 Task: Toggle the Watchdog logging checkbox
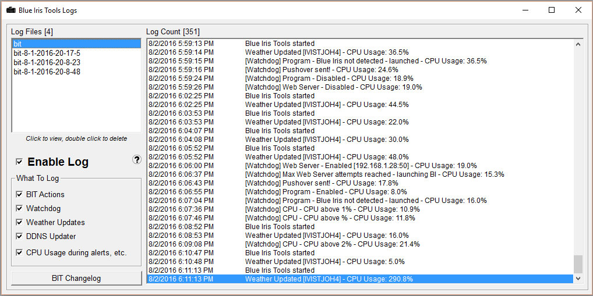click(x=20, y=208)
